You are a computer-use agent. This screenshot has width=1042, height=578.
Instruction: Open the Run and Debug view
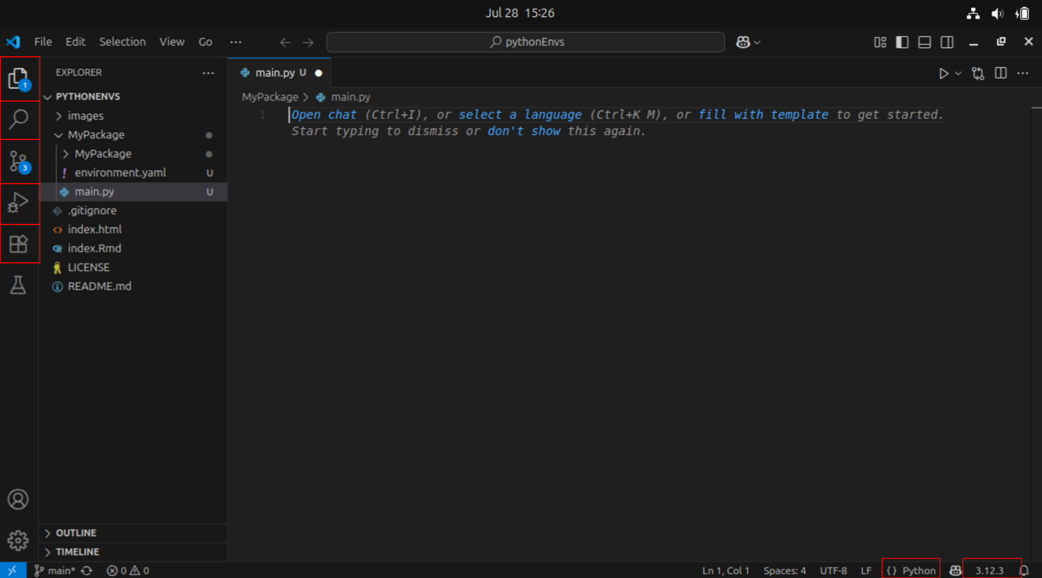[x=19, y=203]
